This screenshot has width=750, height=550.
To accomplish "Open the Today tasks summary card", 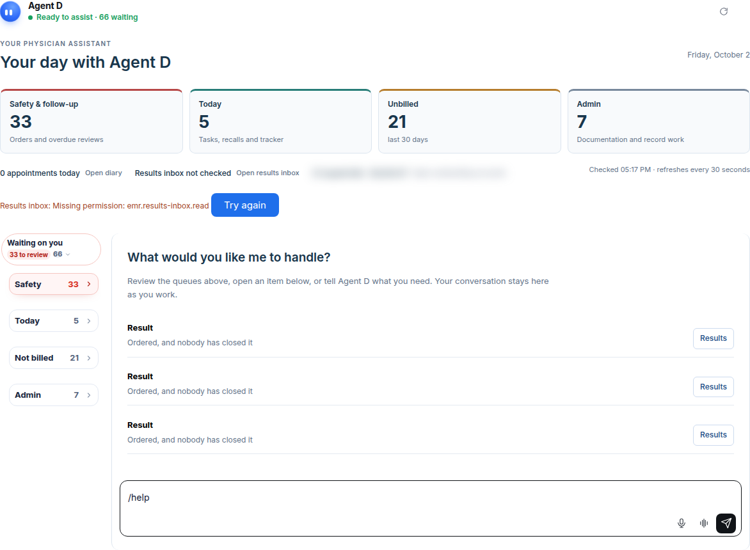I will coord(280,122).
